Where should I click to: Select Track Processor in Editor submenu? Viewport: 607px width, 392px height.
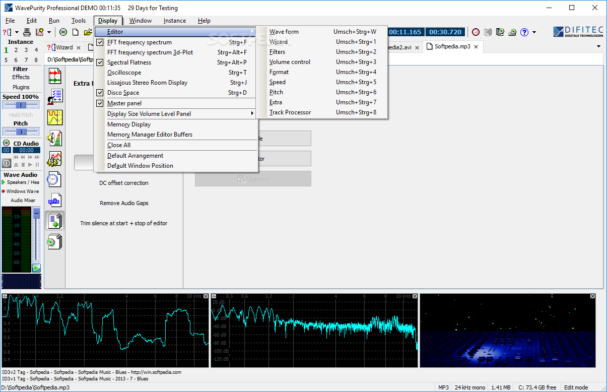322,112
